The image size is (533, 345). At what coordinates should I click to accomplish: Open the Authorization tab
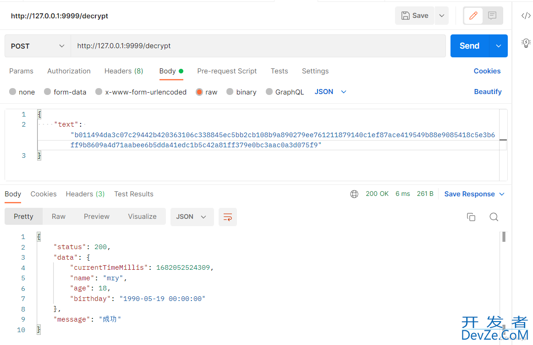tap(69, 71)
